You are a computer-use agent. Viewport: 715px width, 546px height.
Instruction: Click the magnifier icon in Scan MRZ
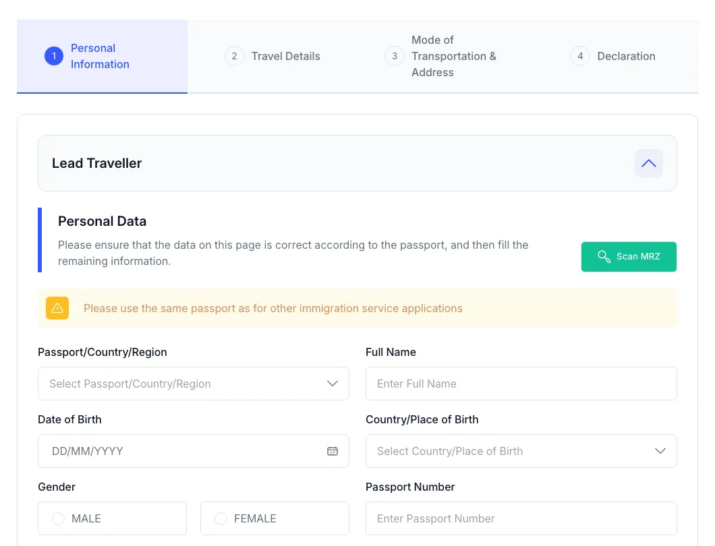[x=604, y=257]
